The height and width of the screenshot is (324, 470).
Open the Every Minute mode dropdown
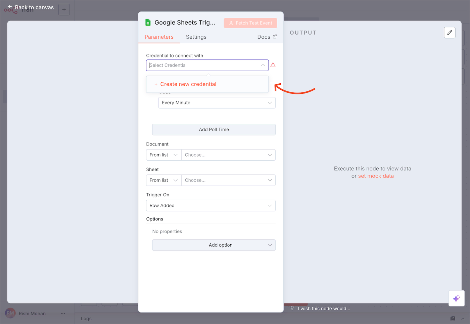(217, 103)
